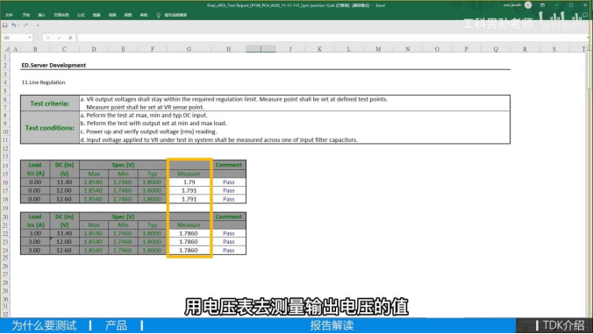
Task: Select load 3.00 in row 22
Action: [35, 233]
